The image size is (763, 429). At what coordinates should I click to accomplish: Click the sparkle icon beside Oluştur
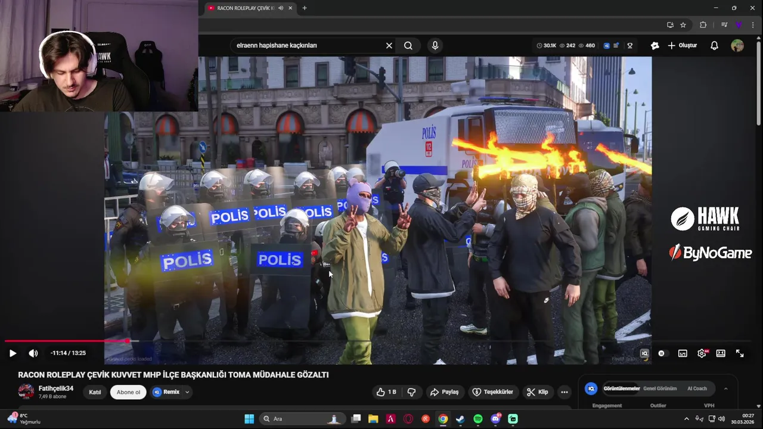655,45
